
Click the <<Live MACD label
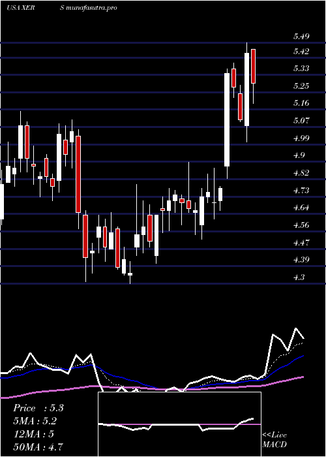pyautogui.click(x=274, y=440)
